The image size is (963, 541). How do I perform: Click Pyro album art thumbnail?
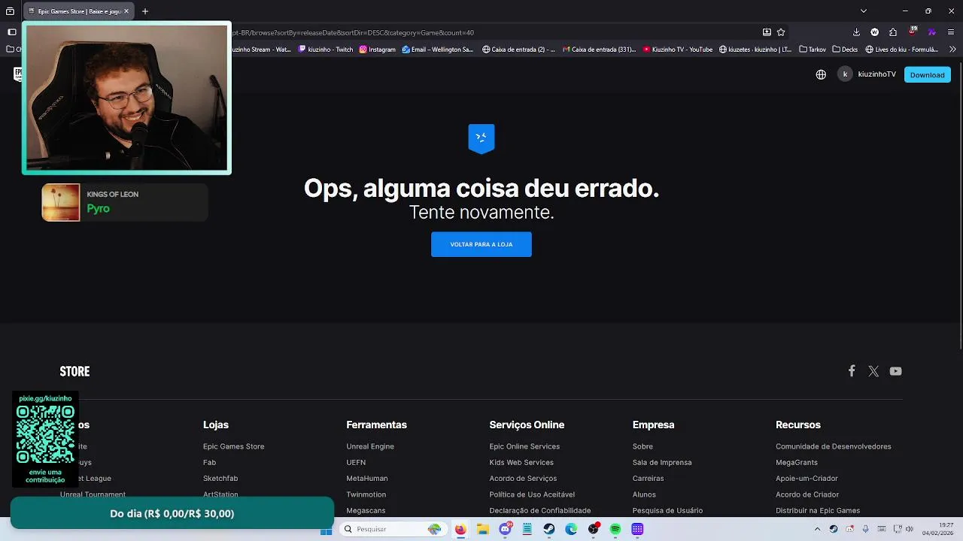[x=61, y=203]
